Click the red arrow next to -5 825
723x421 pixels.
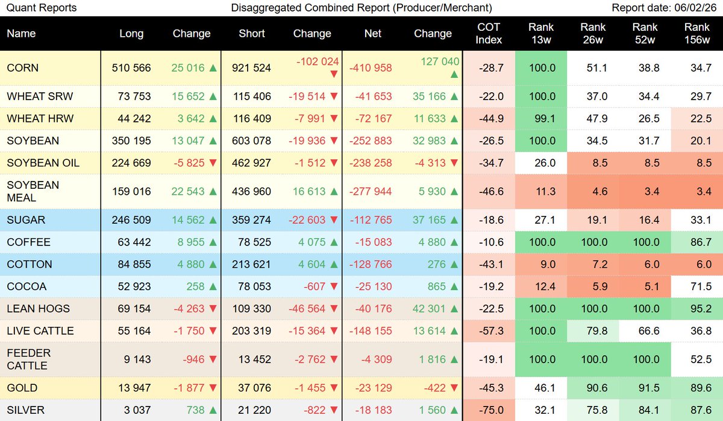[x=213, y=163]
